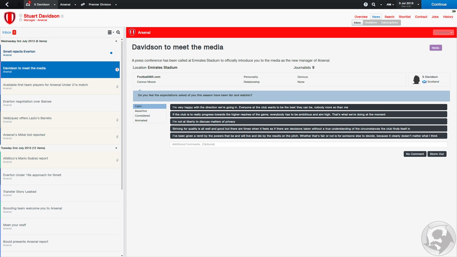Click the Arsenal club crest beside manager name
This screenshot has height=257, width=457.
[x=10, y=18]
